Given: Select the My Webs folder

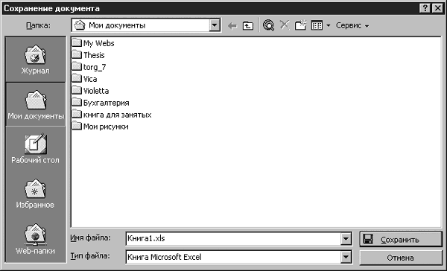Looking at the screenshot, I should point(93,43).
